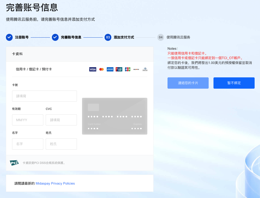
Task: Click the 暂不绑定 button
Action: click(x=234, y=83)
